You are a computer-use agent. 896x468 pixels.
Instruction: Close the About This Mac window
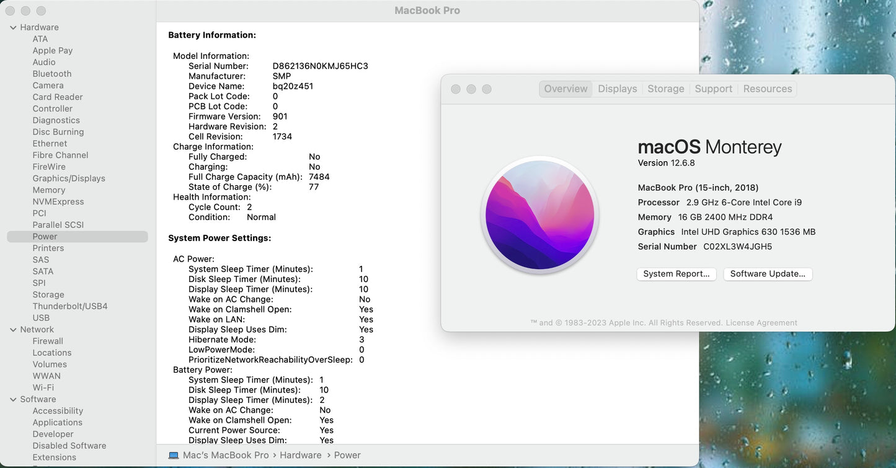tap(456, 89)
